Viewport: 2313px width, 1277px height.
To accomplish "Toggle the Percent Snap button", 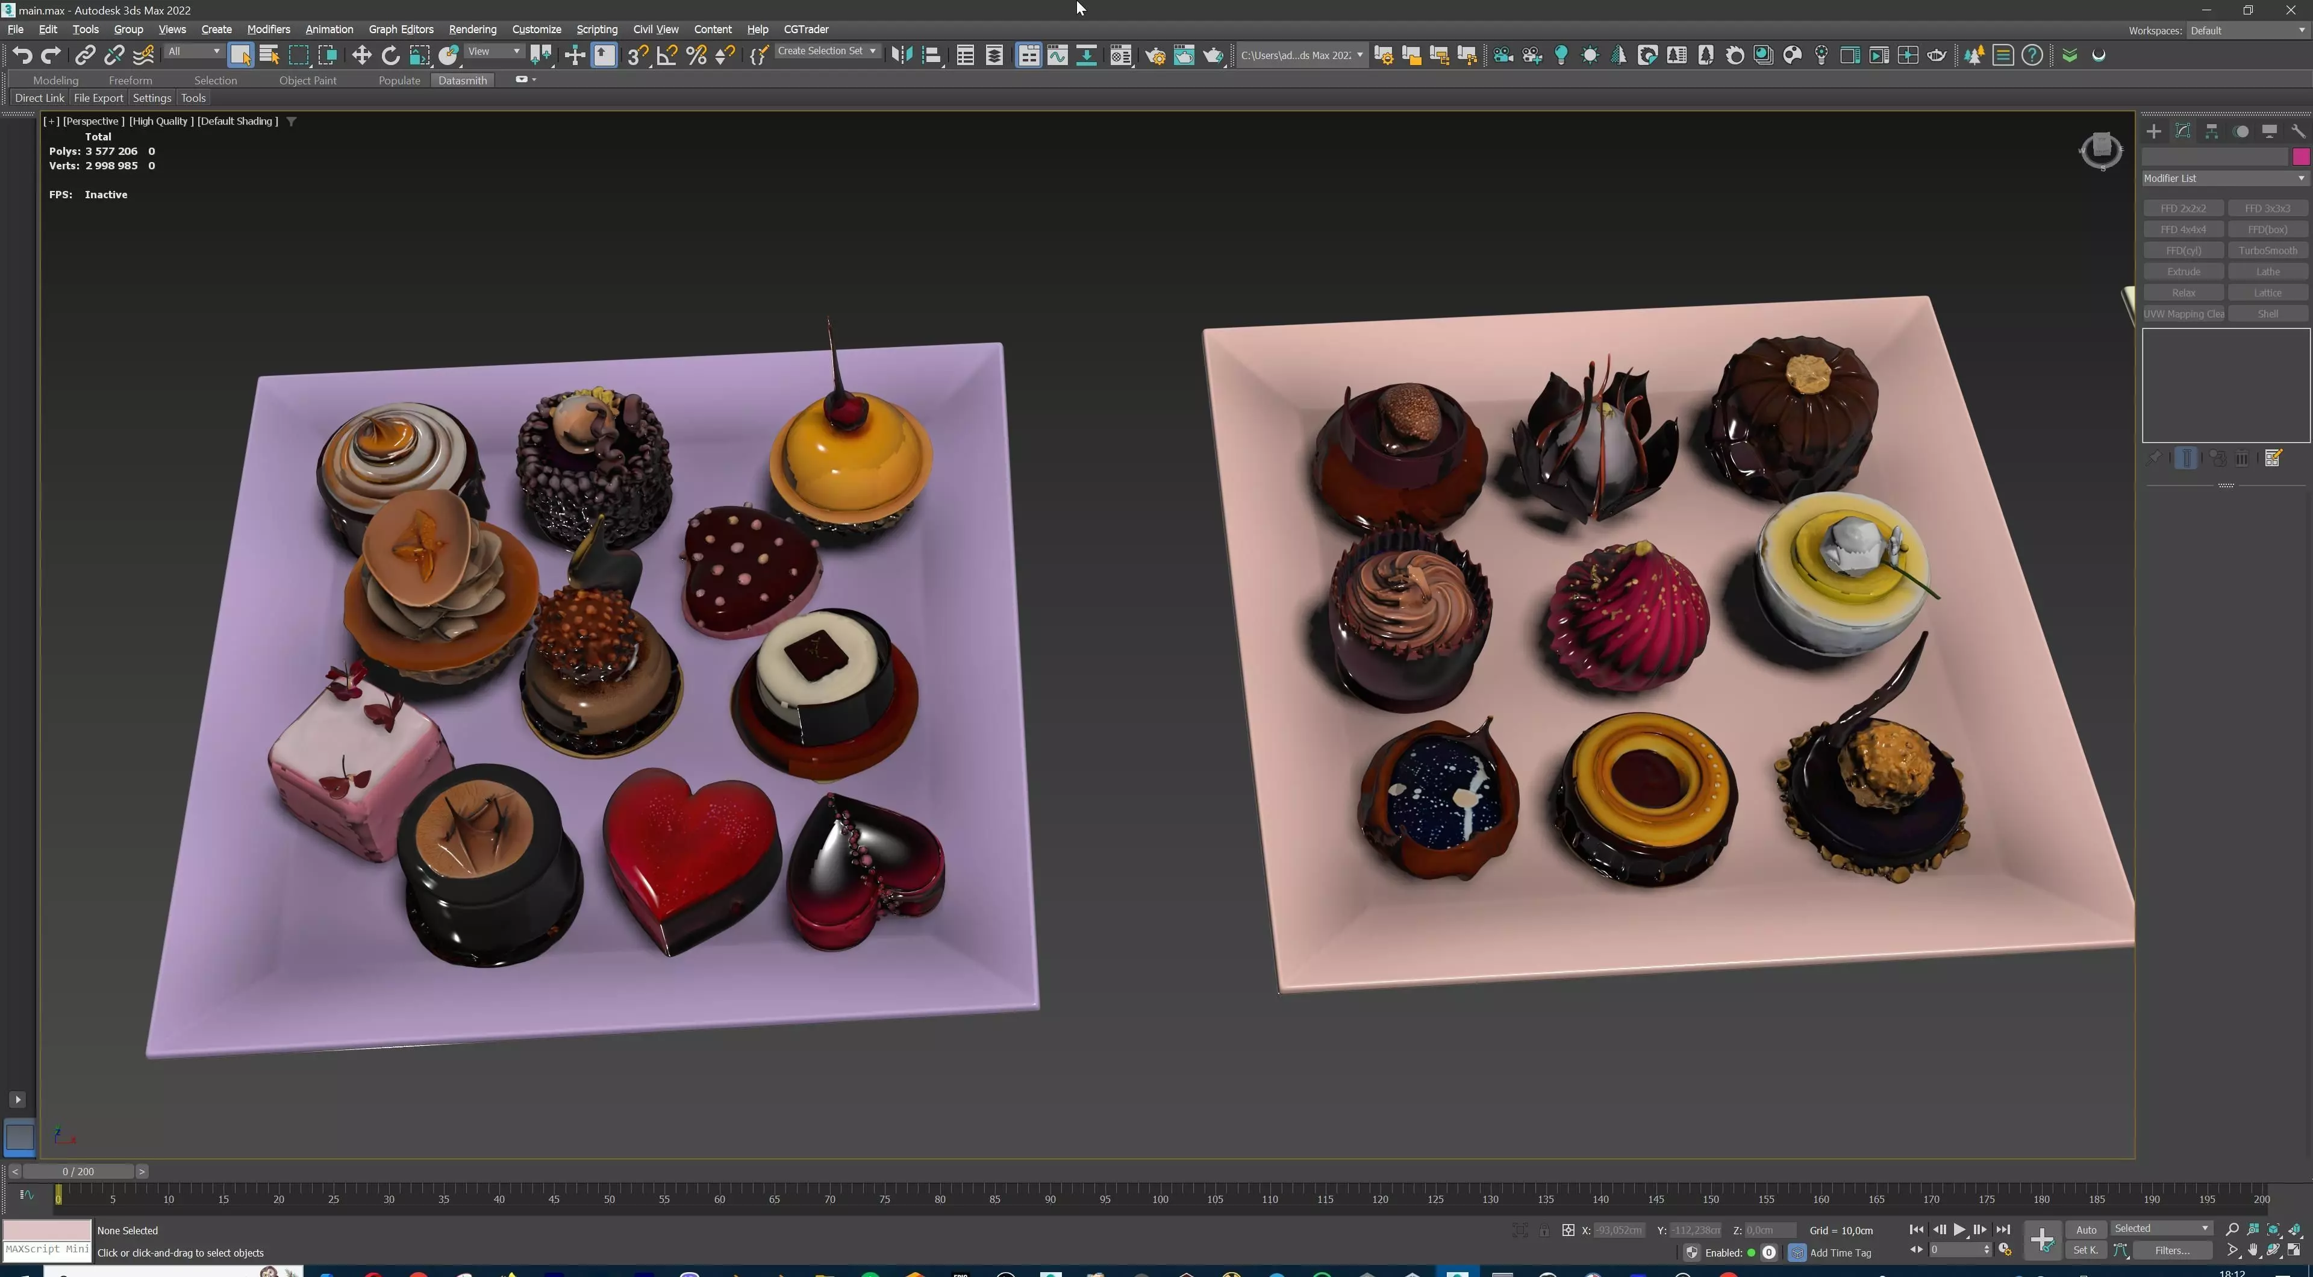I will point(696,55).
